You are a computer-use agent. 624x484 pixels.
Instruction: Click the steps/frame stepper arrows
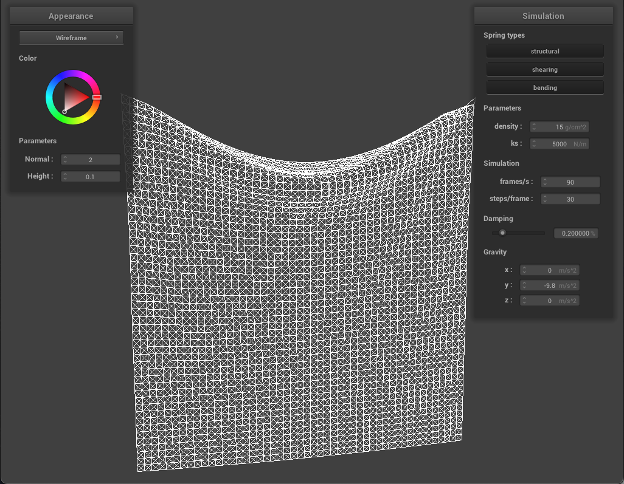click(x=545, y=199)
